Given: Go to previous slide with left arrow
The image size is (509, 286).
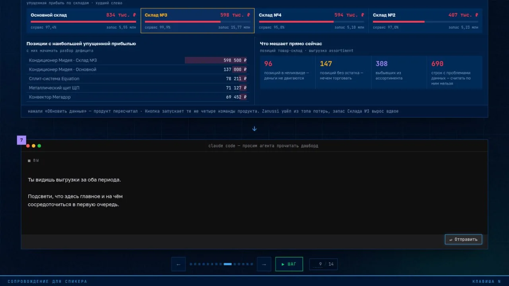Looking at the screenshot, I should coord(179,264).
